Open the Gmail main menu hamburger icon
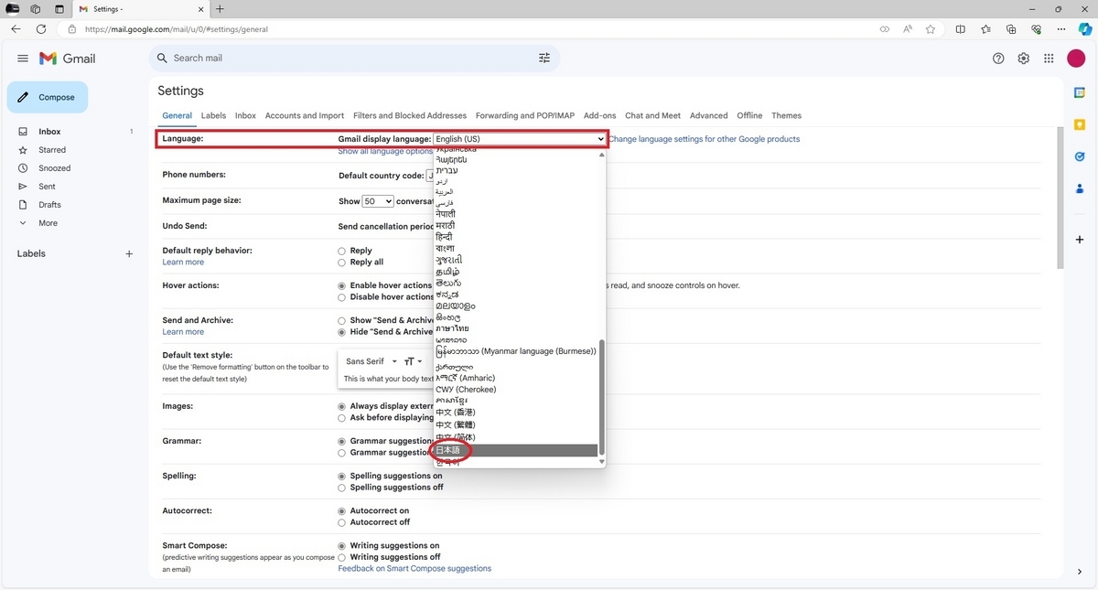 23,59
